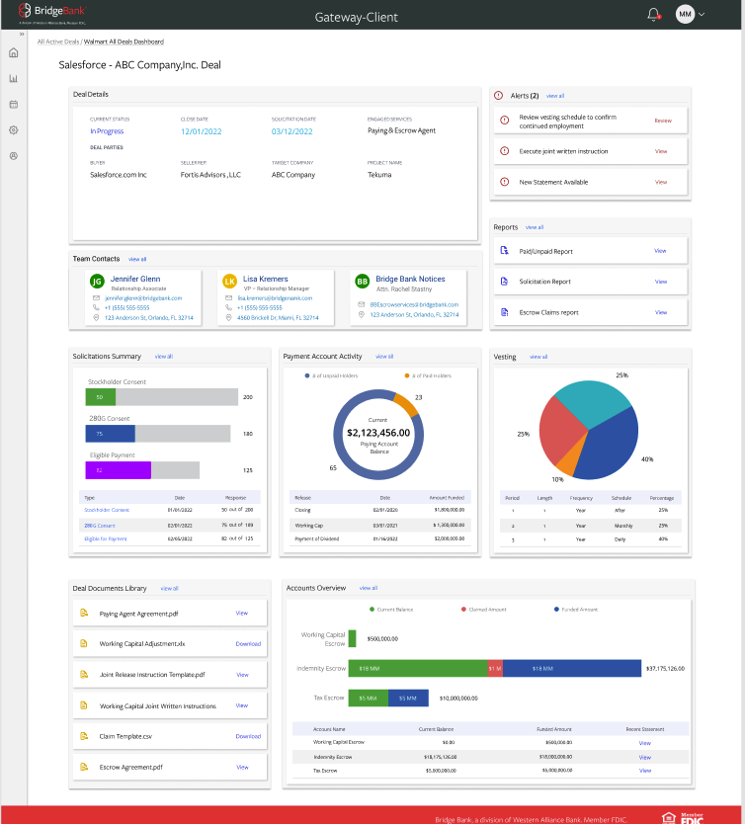Image resolution: width=745 pixels, height=824 pixels.
Task: Open Lisa Kremers contact name
Action: [x=266, y=279]
